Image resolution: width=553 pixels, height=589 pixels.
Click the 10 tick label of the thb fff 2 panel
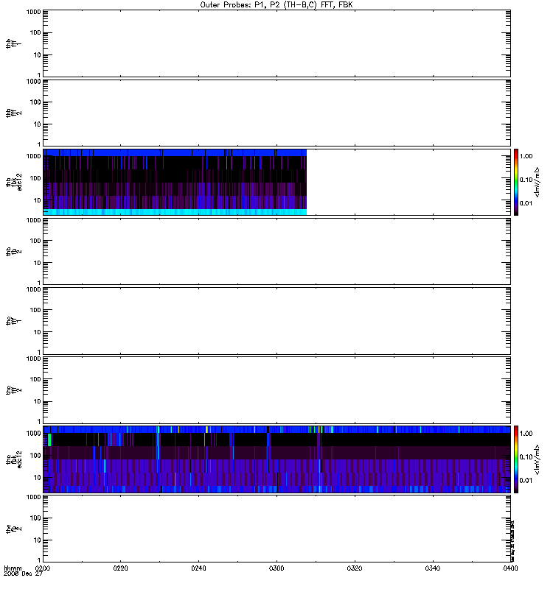38,124
